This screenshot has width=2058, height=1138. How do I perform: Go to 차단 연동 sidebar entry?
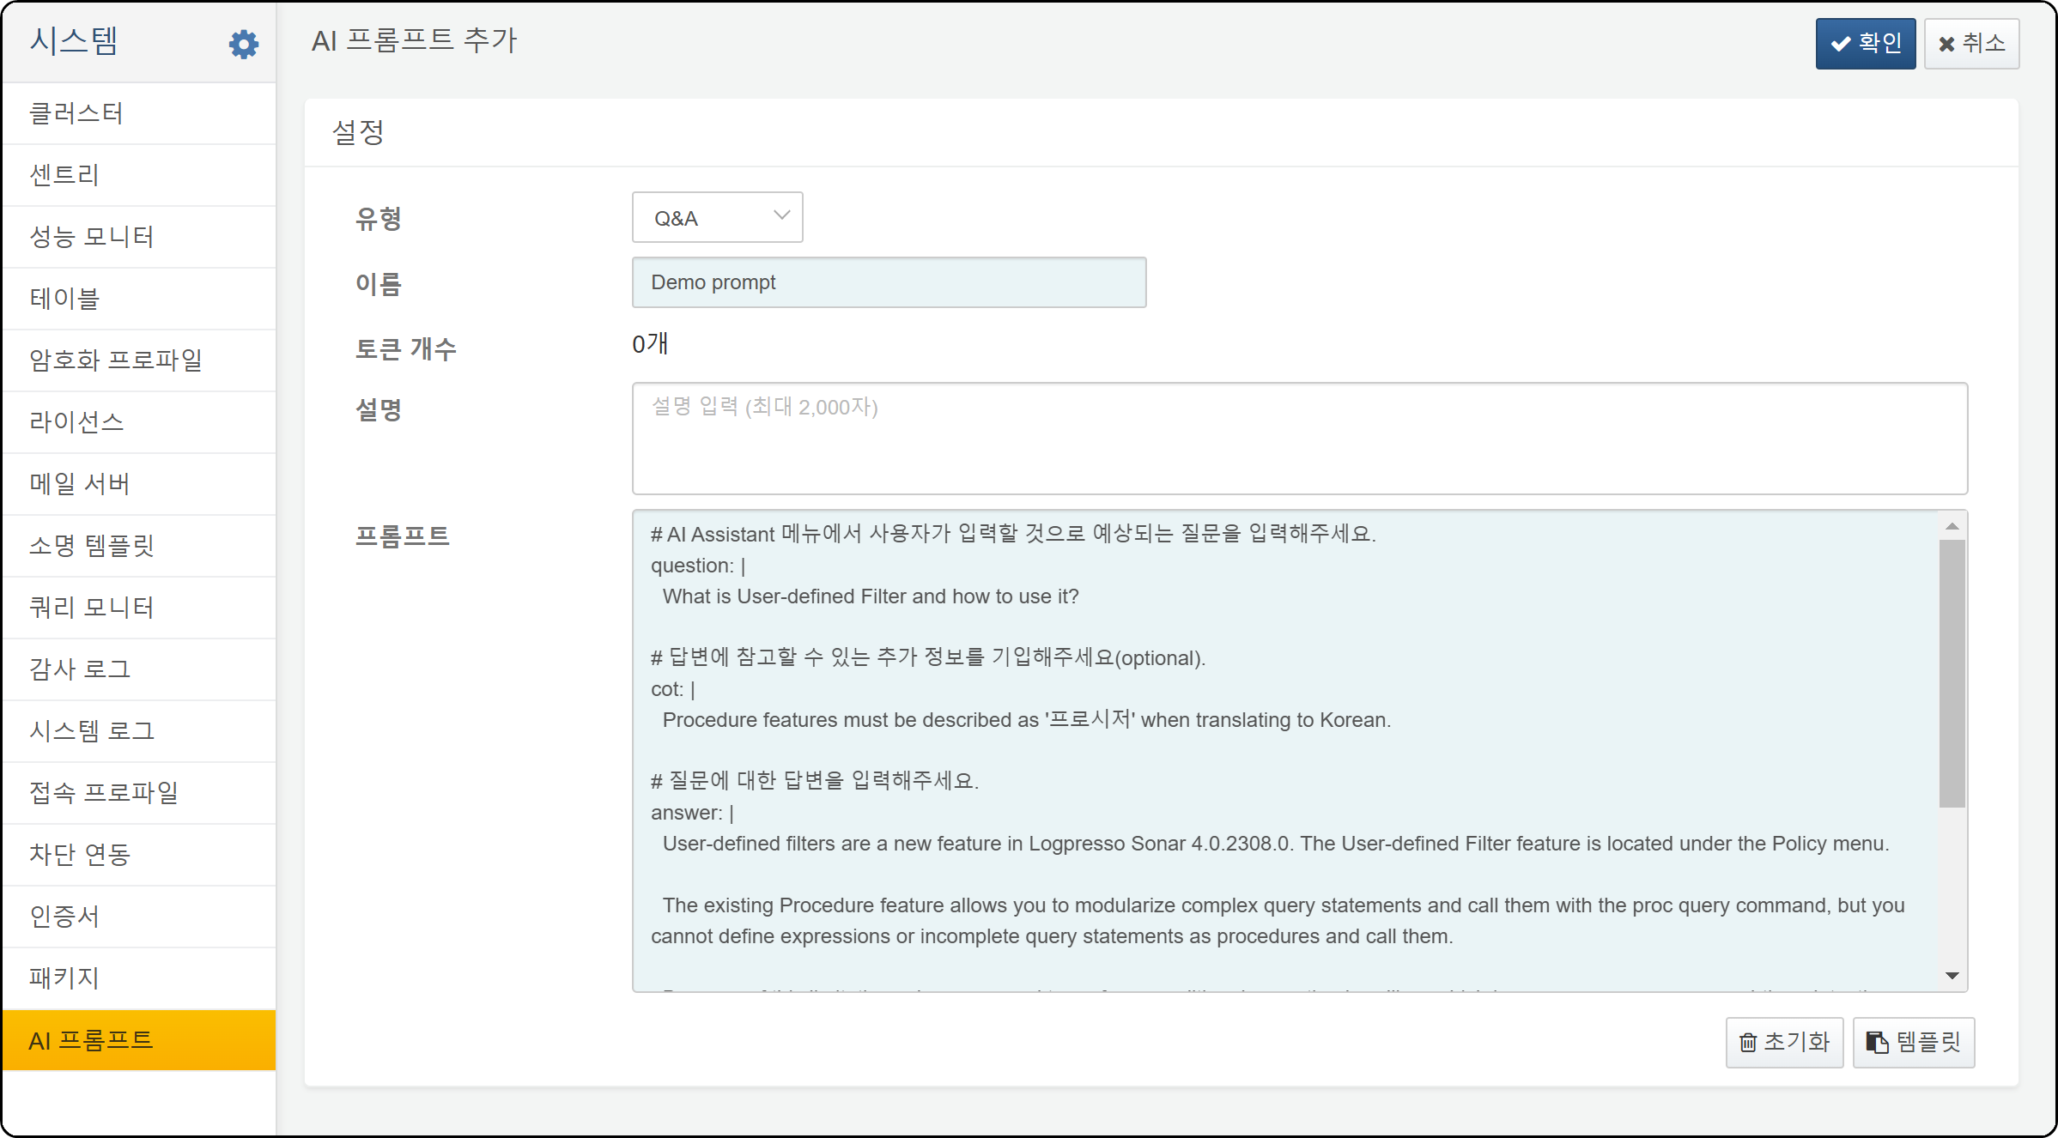pos(139,855)
